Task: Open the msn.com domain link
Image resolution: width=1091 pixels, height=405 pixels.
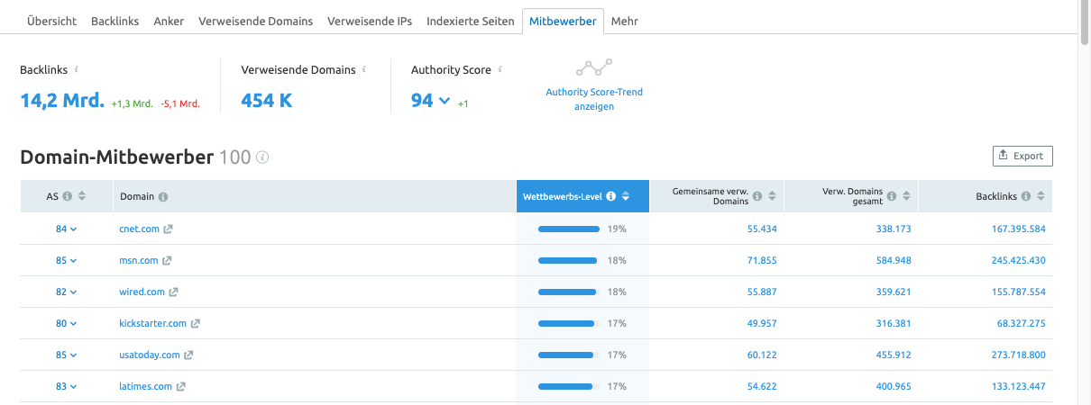Action: coord(138,261)
